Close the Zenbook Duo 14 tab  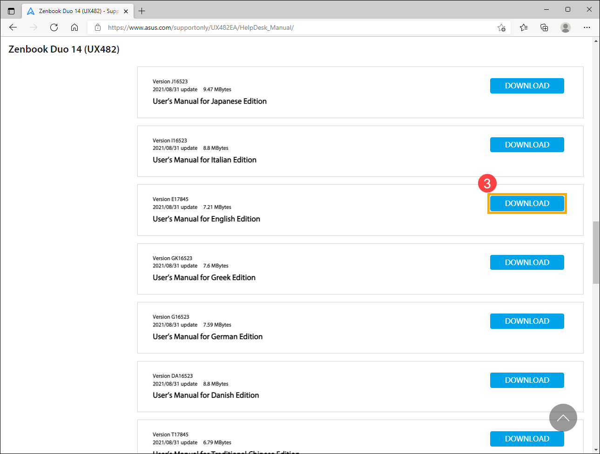click(126, 11)
